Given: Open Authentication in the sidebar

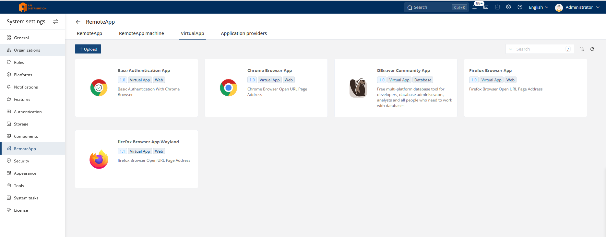Looking at the screenshot, I should 28,112.
